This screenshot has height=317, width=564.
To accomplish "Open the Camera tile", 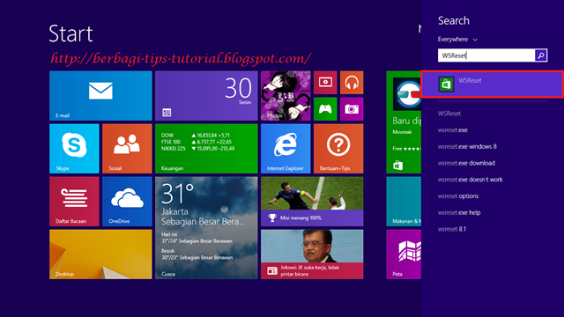I will click(352, 109).
